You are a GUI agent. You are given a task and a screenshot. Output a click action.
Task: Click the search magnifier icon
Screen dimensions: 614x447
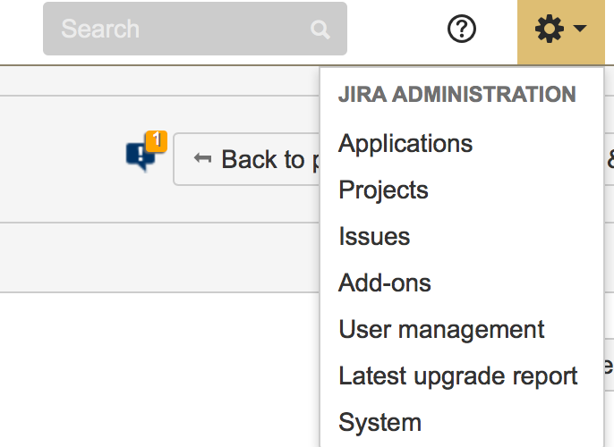point(320,30)
